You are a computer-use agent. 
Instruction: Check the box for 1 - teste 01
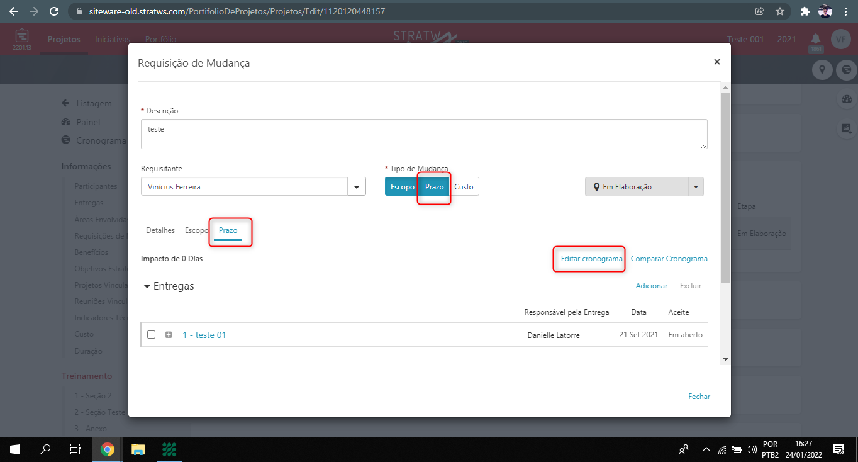pos(151,335)
